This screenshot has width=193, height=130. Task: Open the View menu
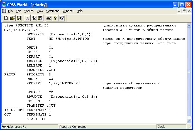tap(40, 11)
